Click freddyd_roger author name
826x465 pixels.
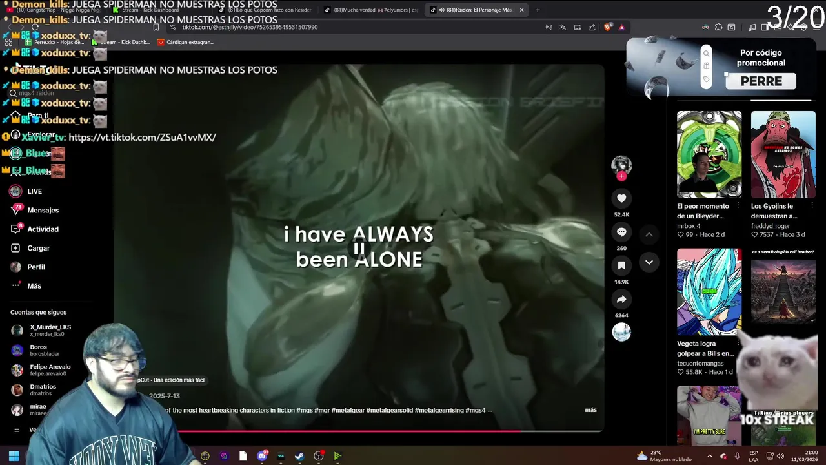pos(769,226)
